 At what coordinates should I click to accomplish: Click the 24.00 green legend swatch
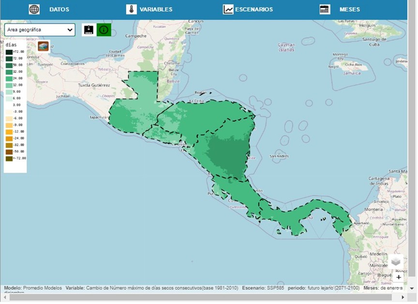click(9, 78)
